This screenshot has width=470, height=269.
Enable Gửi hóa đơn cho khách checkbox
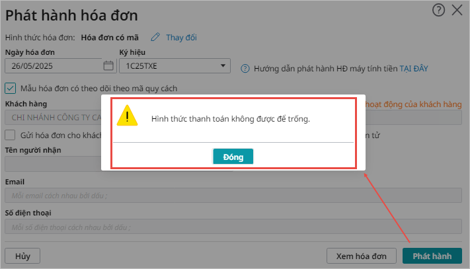(10, 135)
